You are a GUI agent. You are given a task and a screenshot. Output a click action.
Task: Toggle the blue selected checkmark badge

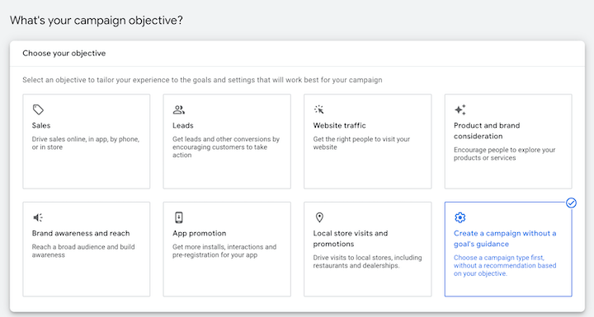pos(571,203)
